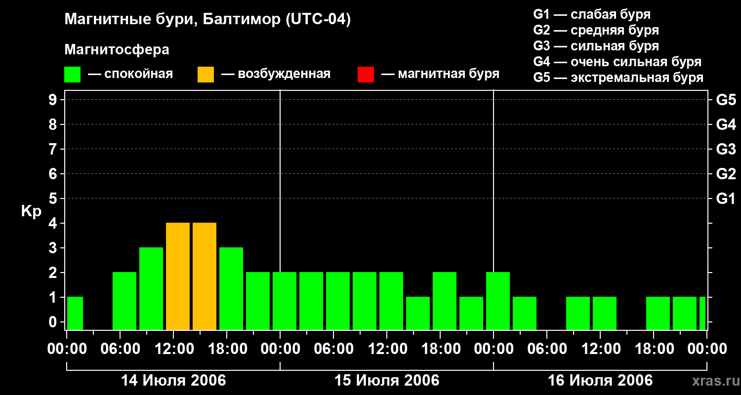The width and height of the screenshot is (741, 395).
Task: Click the 'Kp' axis title
Action: [31, 211]
